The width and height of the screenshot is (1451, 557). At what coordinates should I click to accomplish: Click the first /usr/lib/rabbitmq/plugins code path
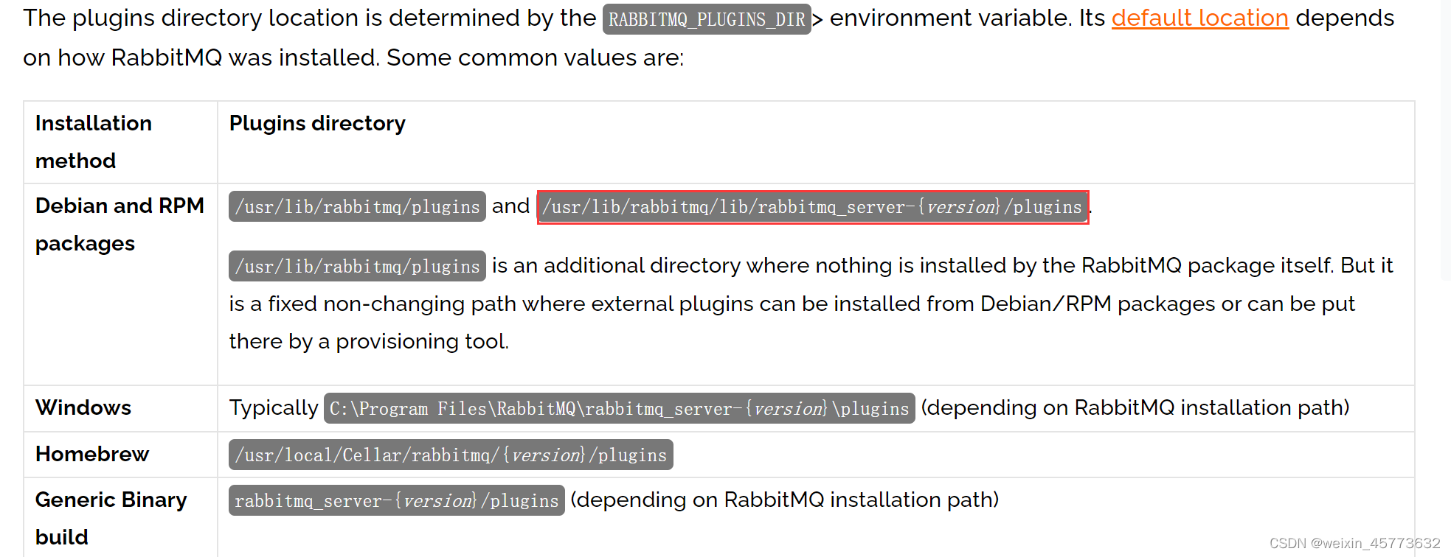click(x=357, y=206)
